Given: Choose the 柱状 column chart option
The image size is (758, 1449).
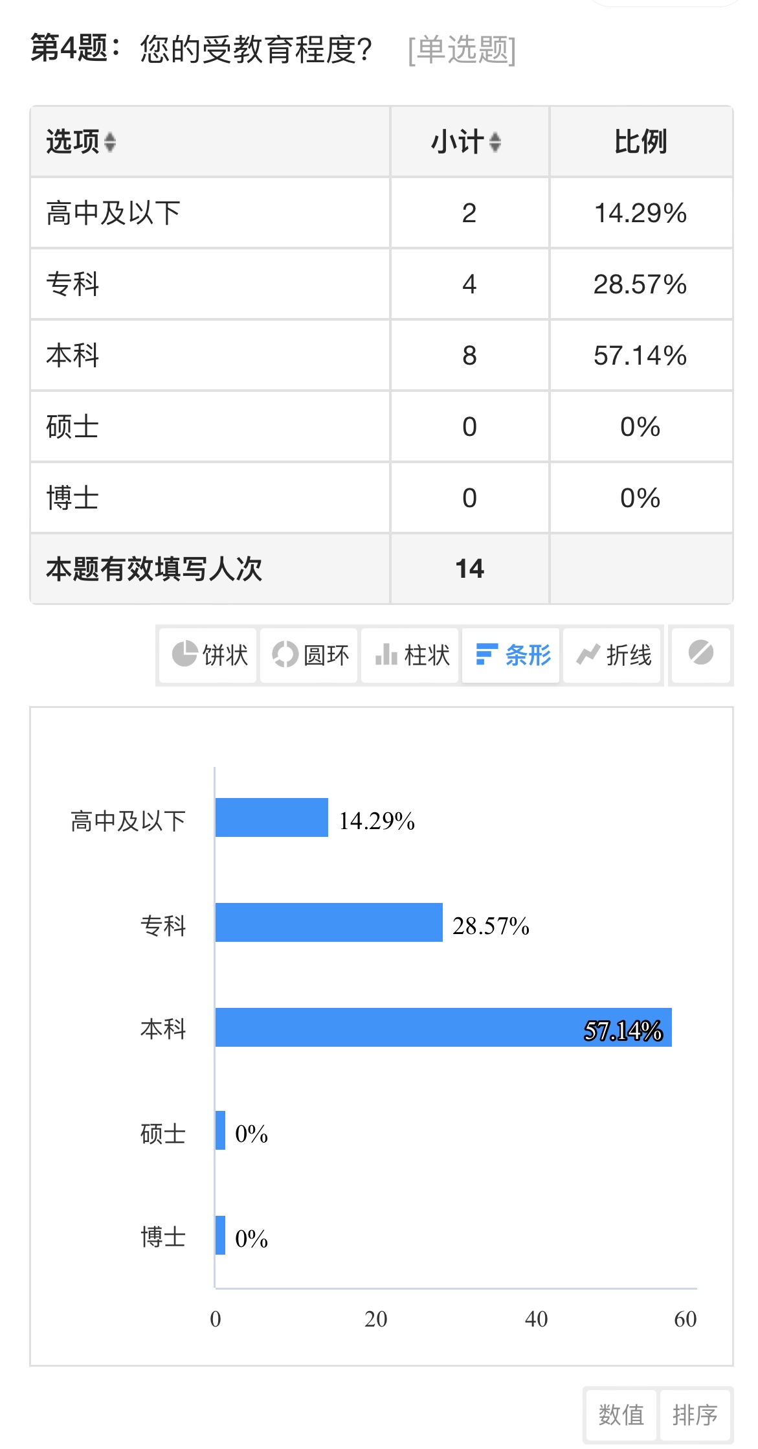Looking at the screenshot, I should point(410,655).
